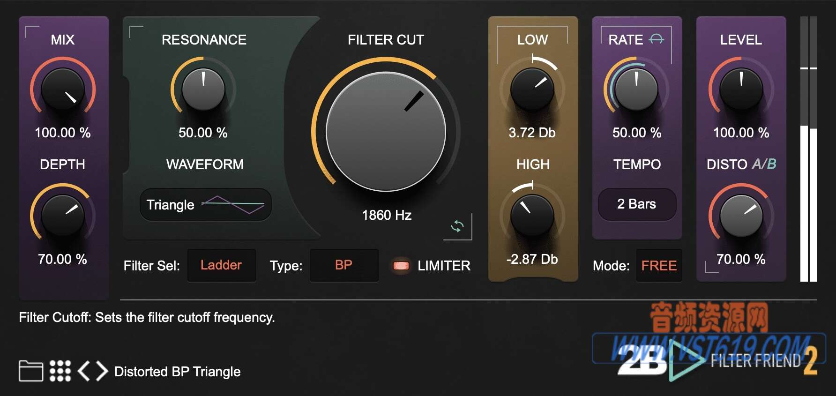
Task: Go to previous preset with left arrow
Action: 83,371
